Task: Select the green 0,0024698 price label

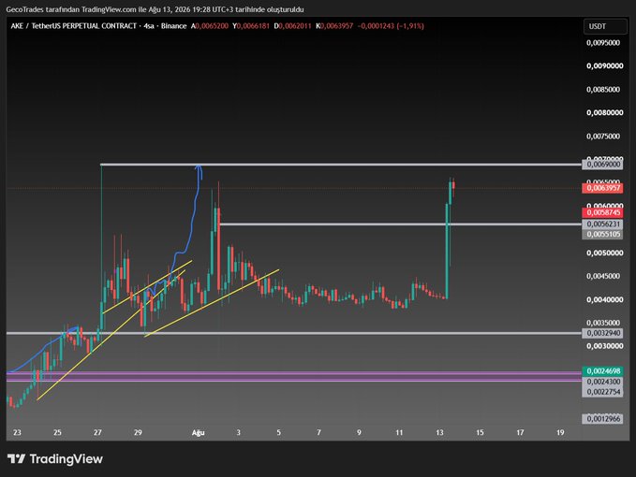Action: click(x=602, y=371)
